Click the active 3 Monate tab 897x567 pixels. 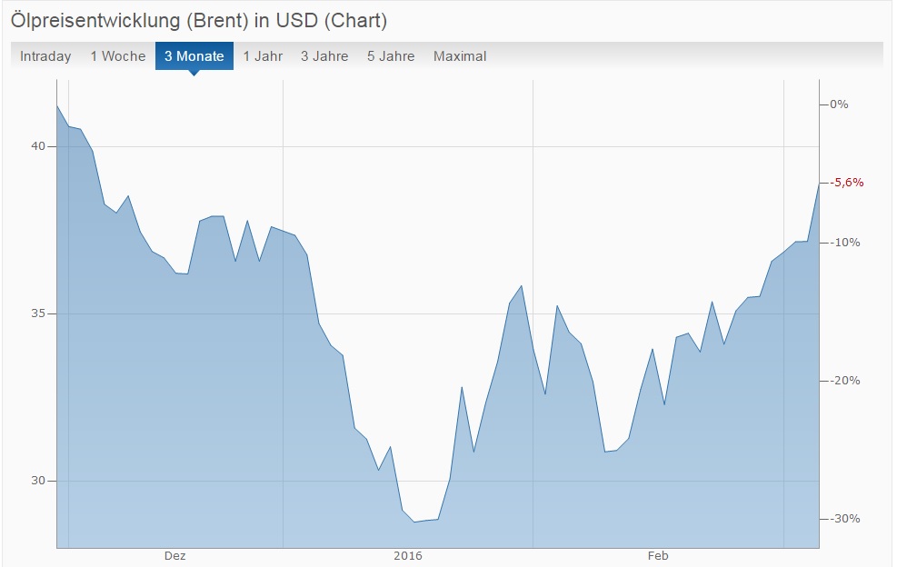[194, 56]
